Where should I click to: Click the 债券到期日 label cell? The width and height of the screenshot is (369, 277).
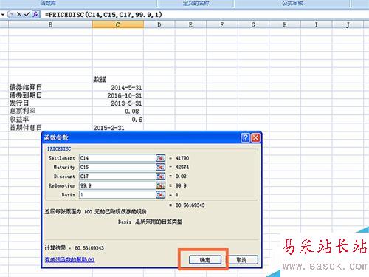50,95
